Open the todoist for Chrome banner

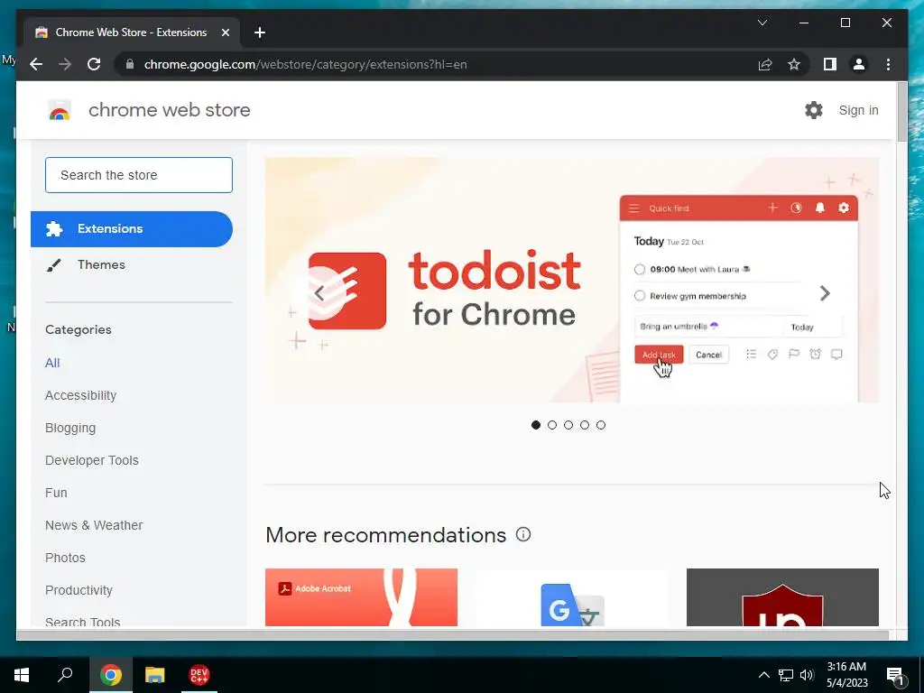click(571, 280)
